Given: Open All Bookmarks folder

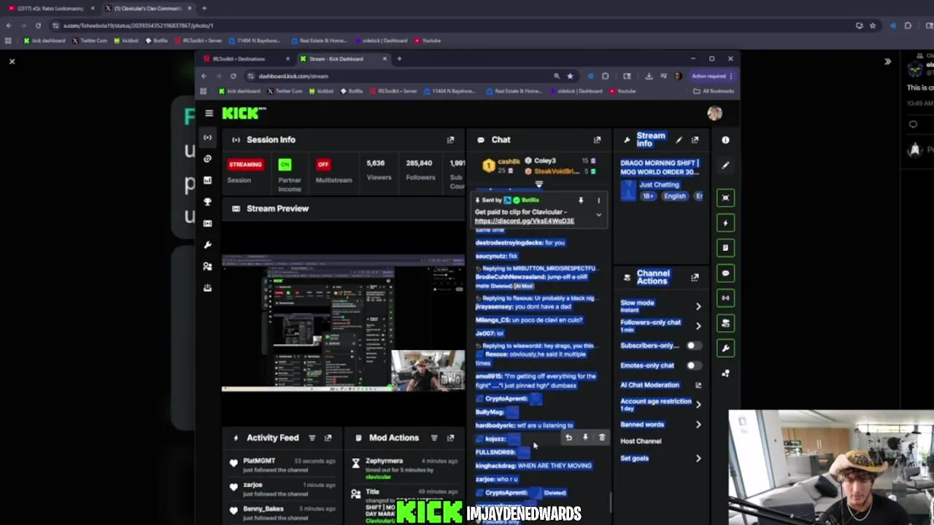Looking at the screenshot, I should click(x=714, y=91).
